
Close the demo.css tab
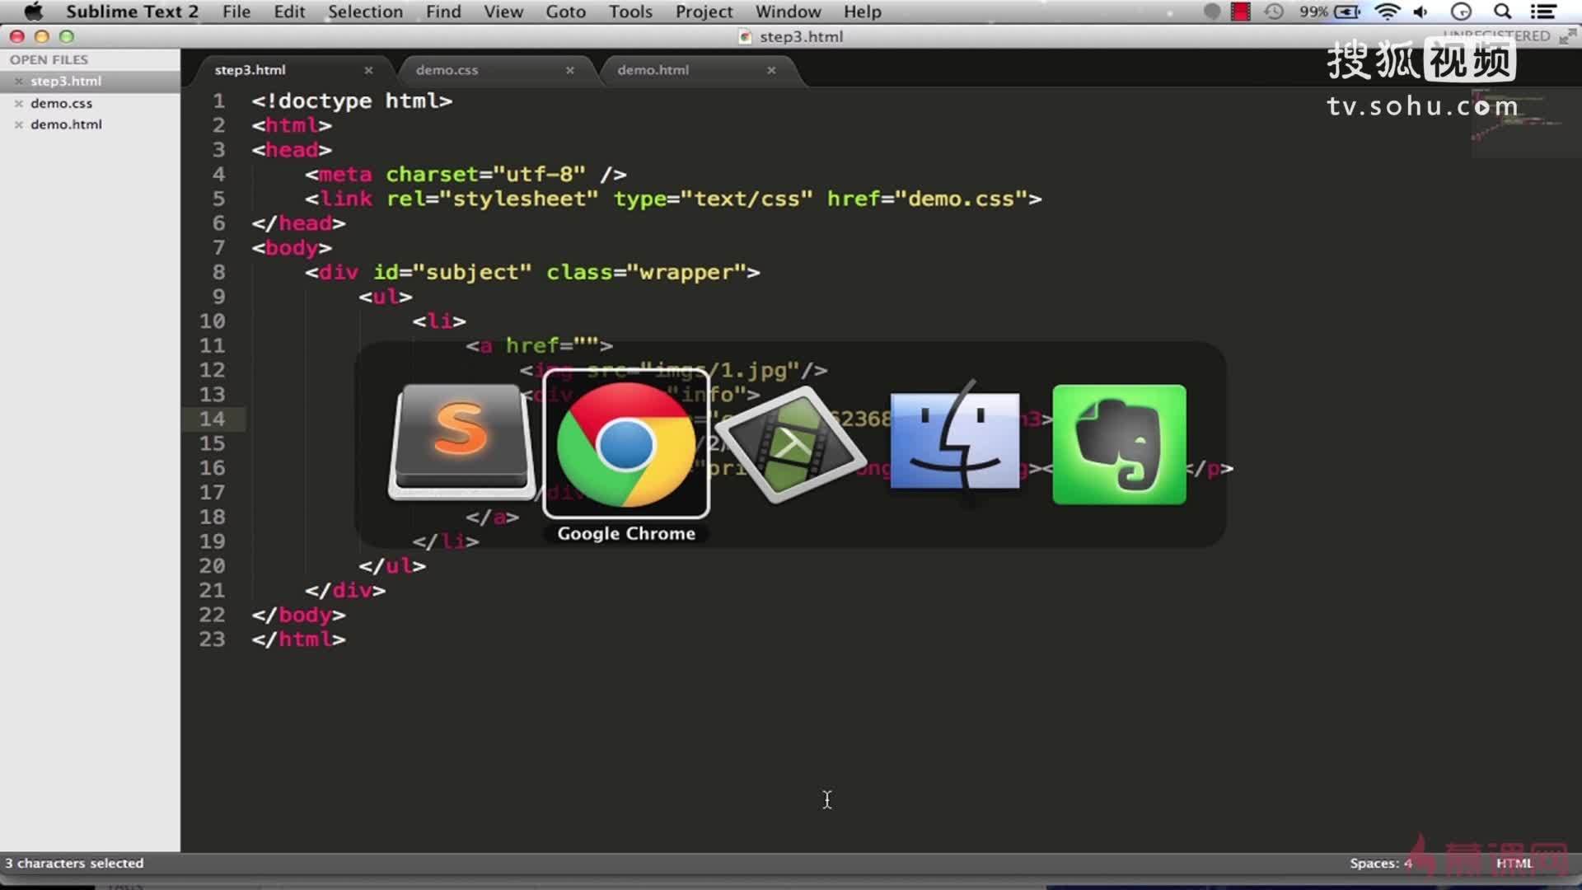click(569, 70)
